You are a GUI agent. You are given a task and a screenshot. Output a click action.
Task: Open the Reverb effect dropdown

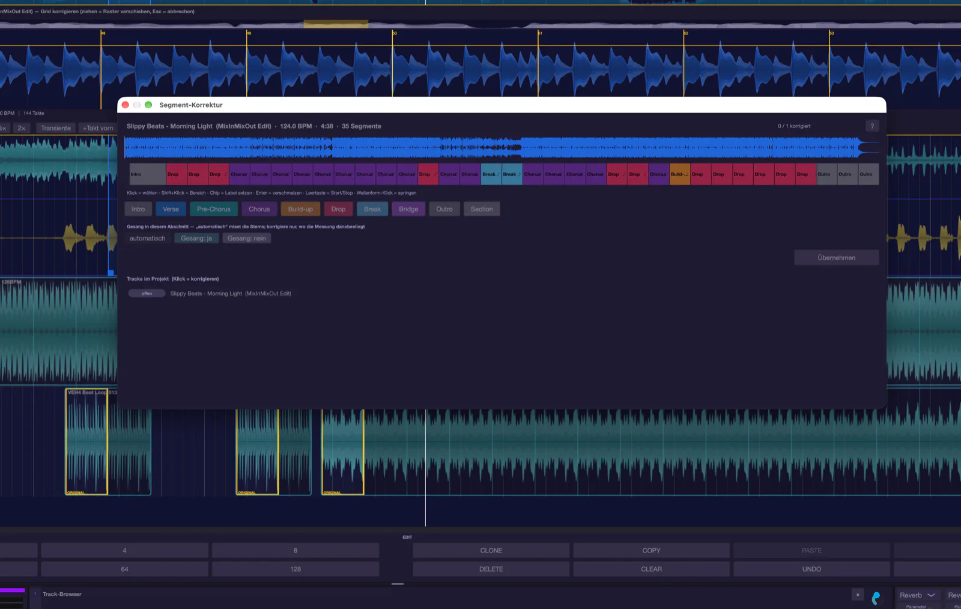[x=917, y=595]
